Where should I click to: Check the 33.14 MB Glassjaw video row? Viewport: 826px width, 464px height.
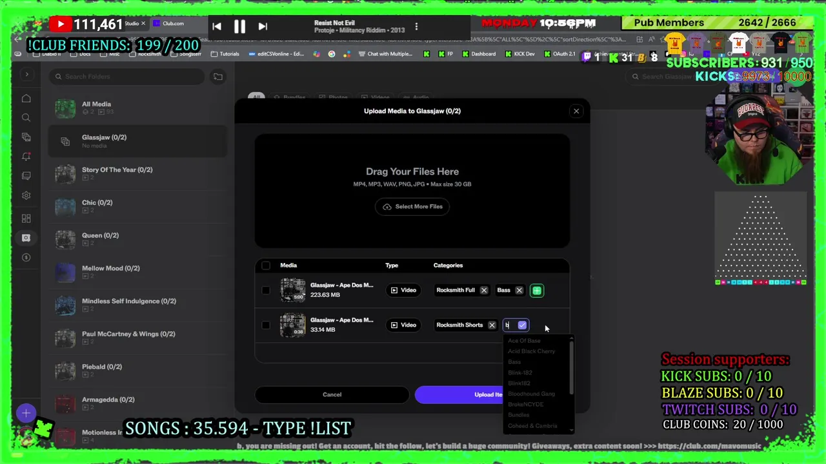point(266,325)
